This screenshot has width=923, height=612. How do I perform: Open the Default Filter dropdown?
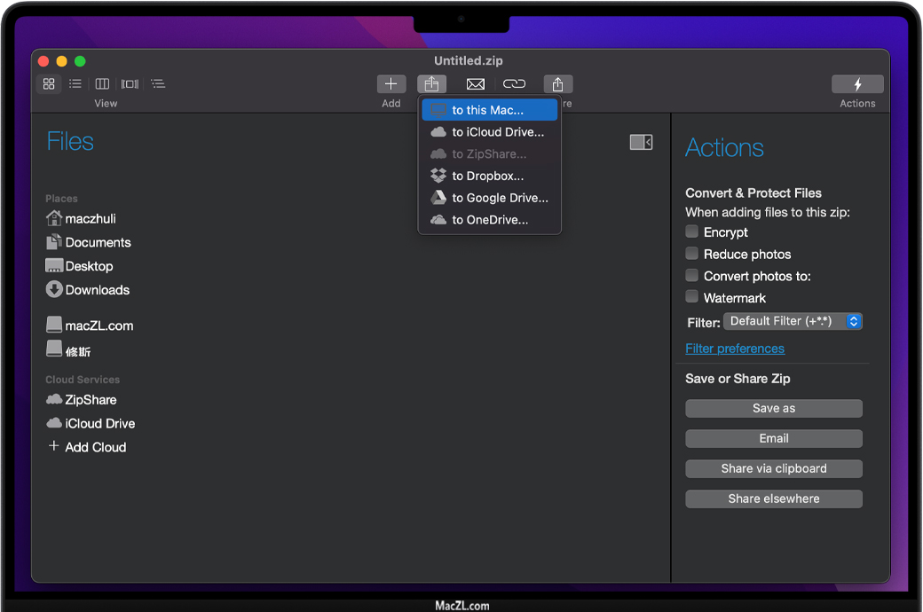point(793,321)
